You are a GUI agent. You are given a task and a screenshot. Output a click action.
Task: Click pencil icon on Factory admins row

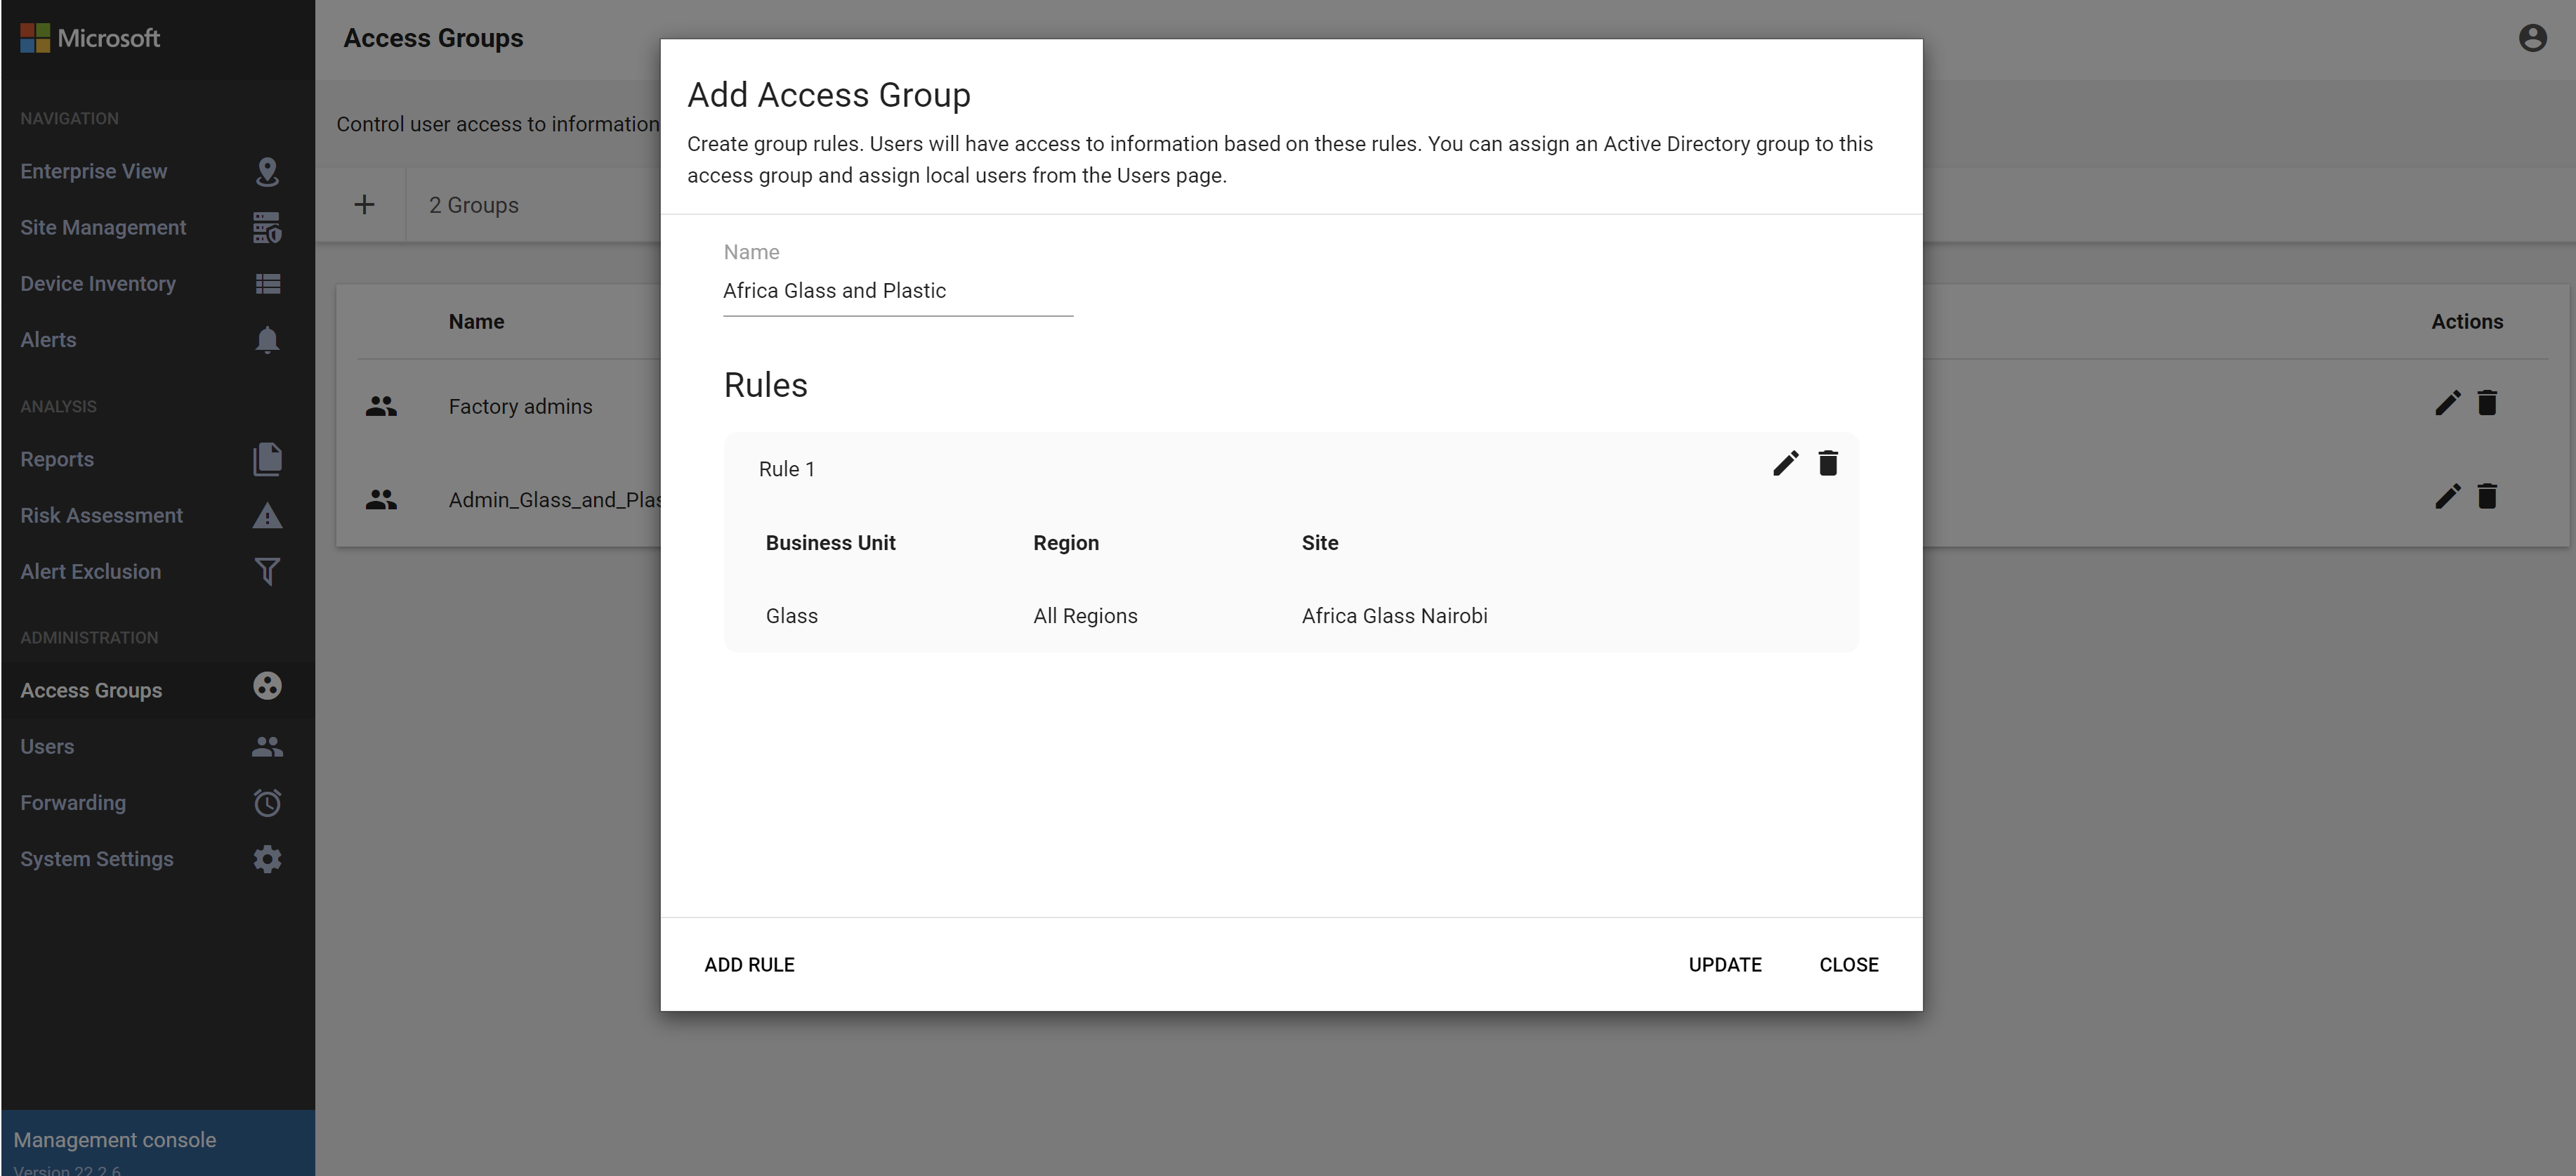tap(2447, 403)
